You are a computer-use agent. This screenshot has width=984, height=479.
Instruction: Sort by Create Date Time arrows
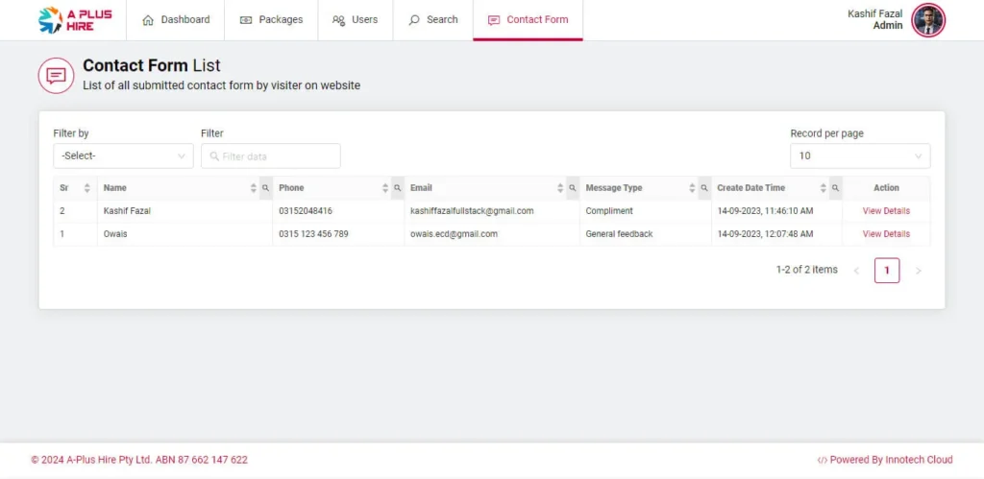(824, 188)
